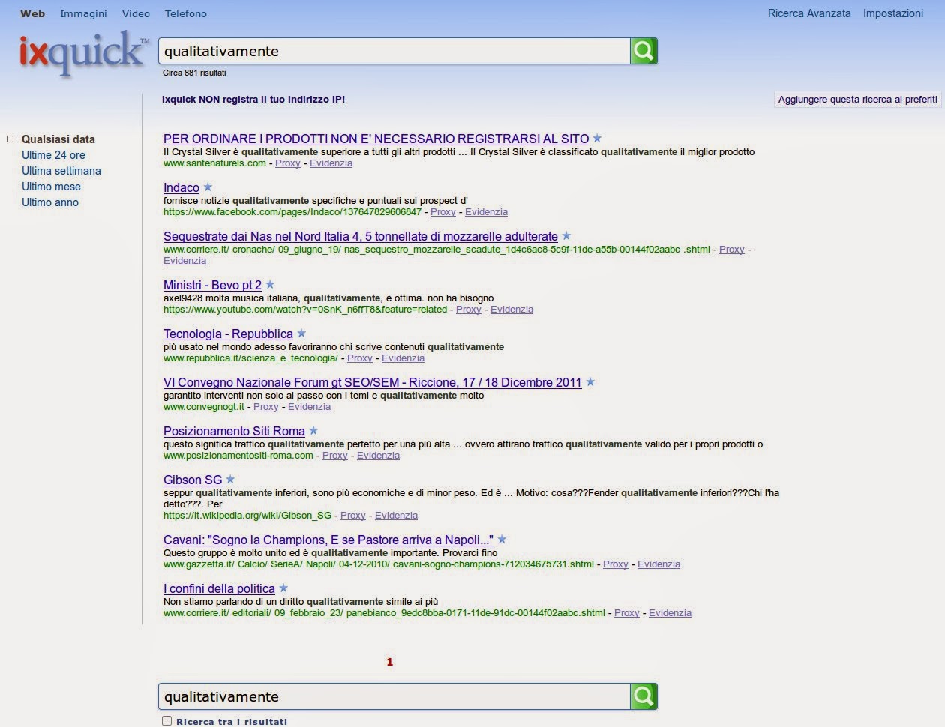Star the 'VI Convegno Nazionale Forum' result
The width and height of the screenshot is (945, 727).
pos(590,382)
